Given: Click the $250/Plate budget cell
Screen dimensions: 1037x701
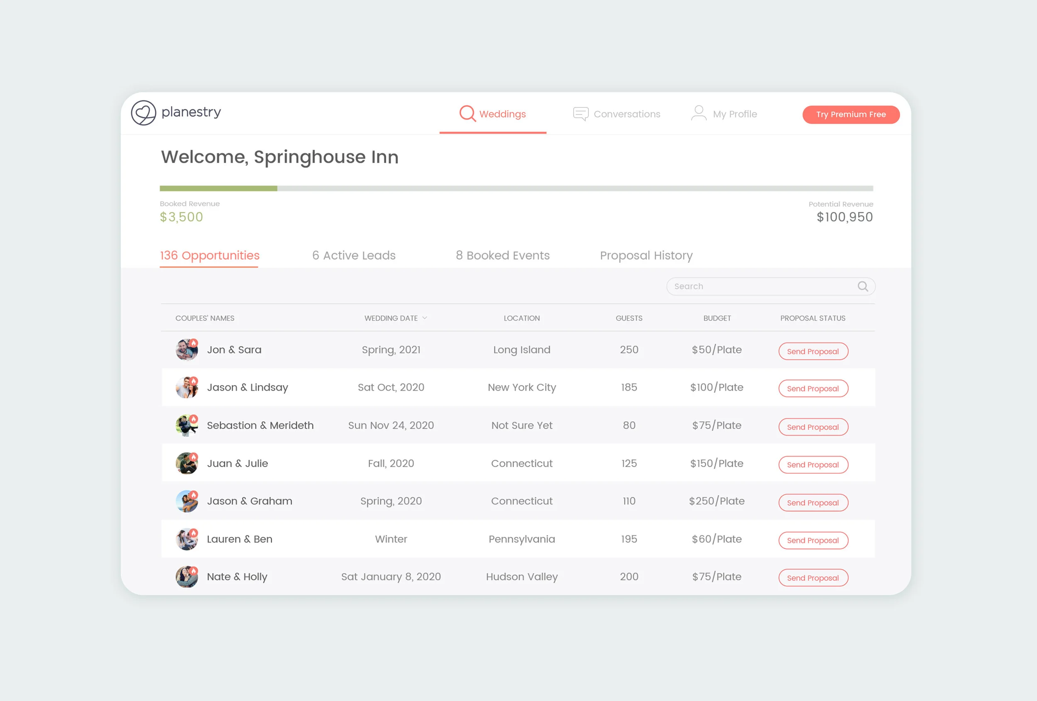Looking at the screenshot, I should 717,501.
